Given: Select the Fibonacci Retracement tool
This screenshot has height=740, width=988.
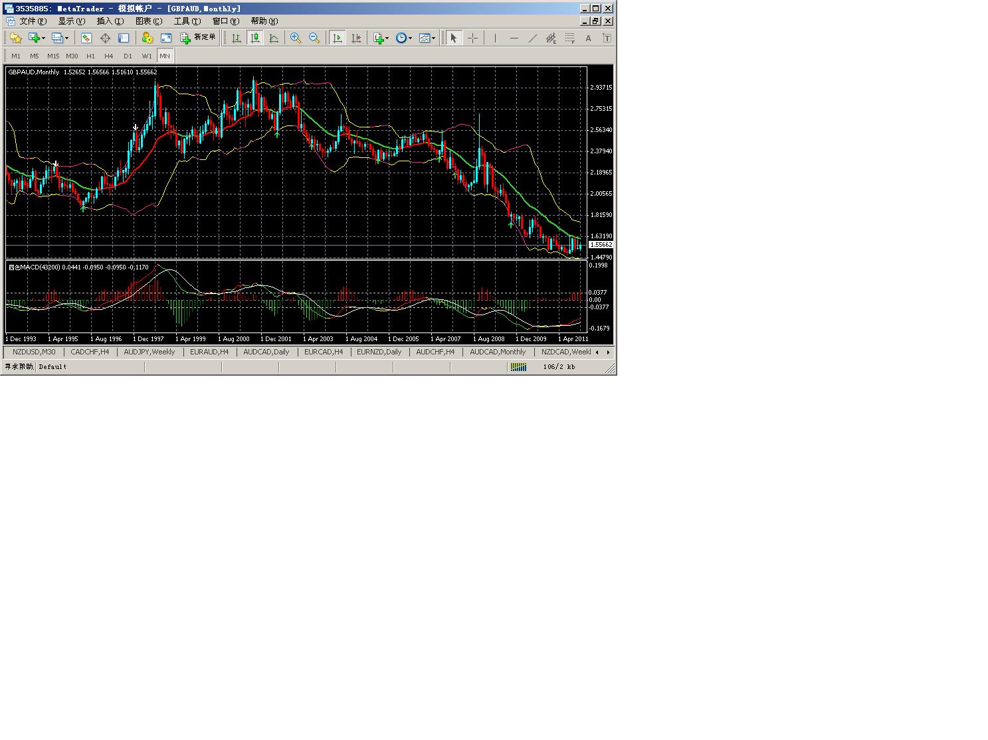Looking at the screenshot, I should (x=569, y=38).
